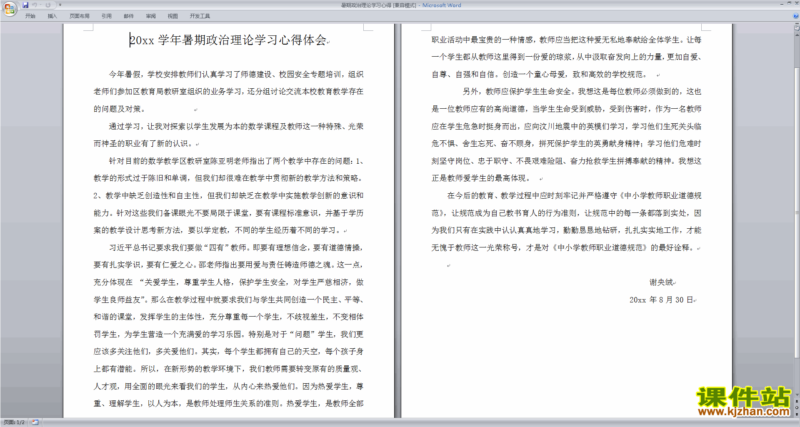Click the Undo arrow icon

tap(35, 5)
